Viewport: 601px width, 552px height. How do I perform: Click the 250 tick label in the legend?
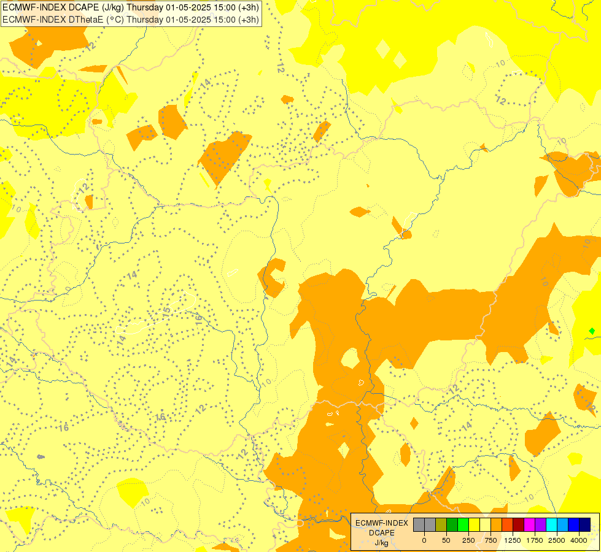[468, 540]
